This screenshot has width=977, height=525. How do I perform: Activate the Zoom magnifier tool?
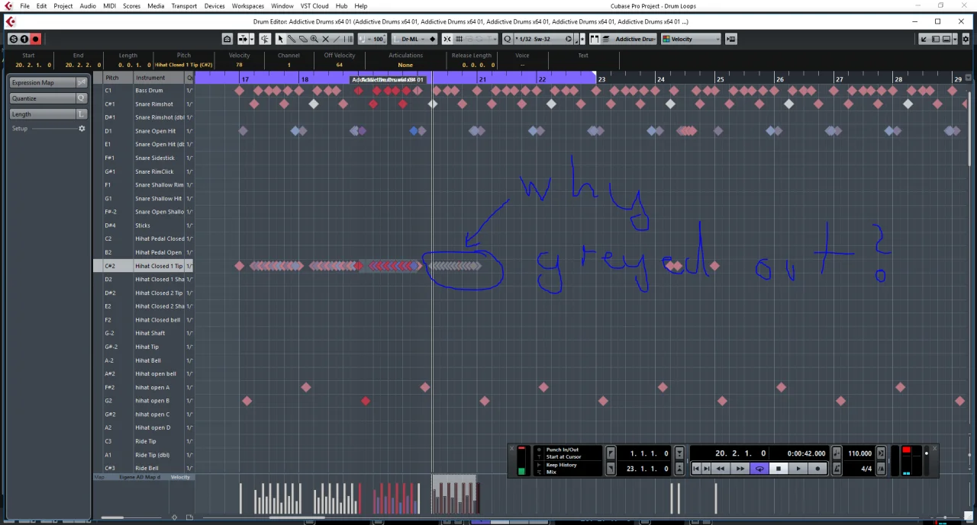click(x=314, y=39)
